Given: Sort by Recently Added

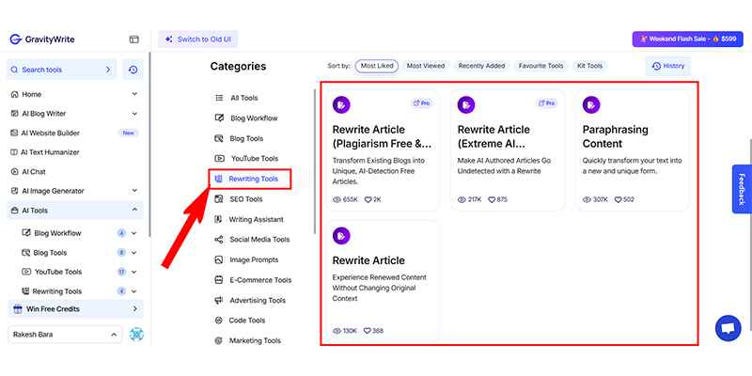Looking at the screenshot, I should pos(481,66).
